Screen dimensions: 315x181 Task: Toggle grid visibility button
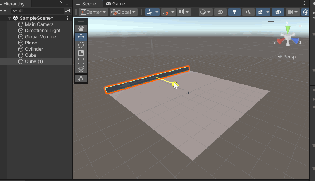click(150, 12)
